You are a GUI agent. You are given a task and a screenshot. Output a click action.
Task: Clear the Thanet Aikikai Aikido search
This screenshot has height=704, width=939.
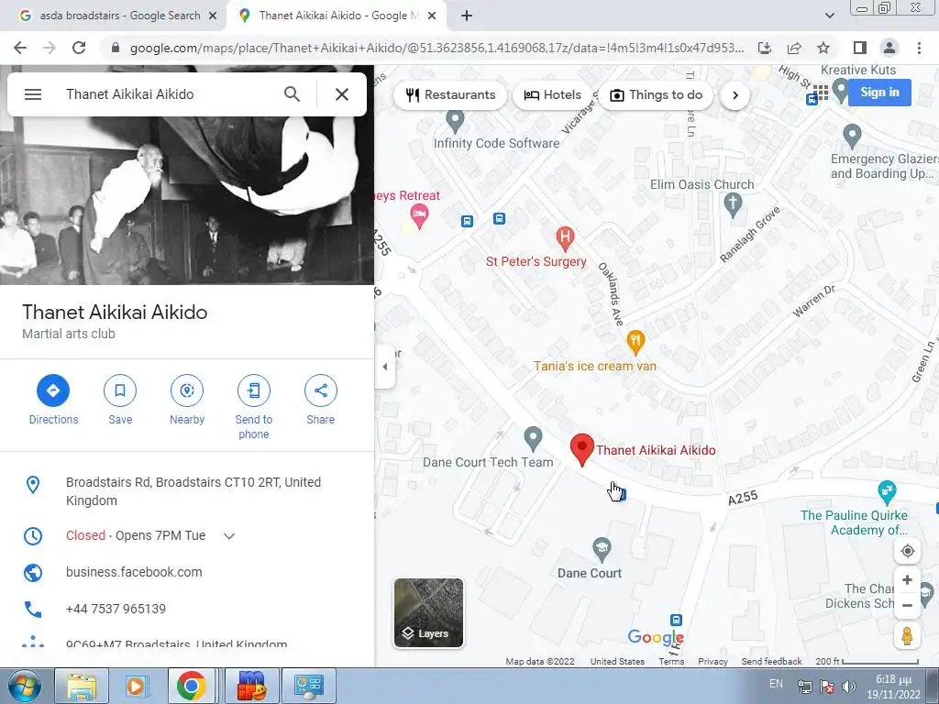pos(342,94)
